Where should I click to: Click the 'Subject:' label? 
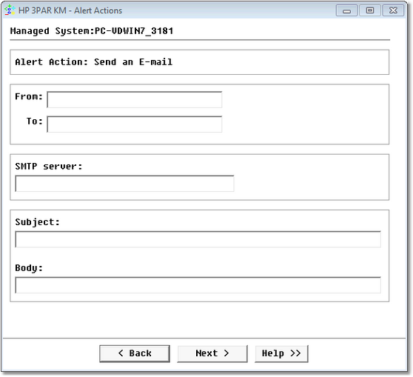(38, 222)
